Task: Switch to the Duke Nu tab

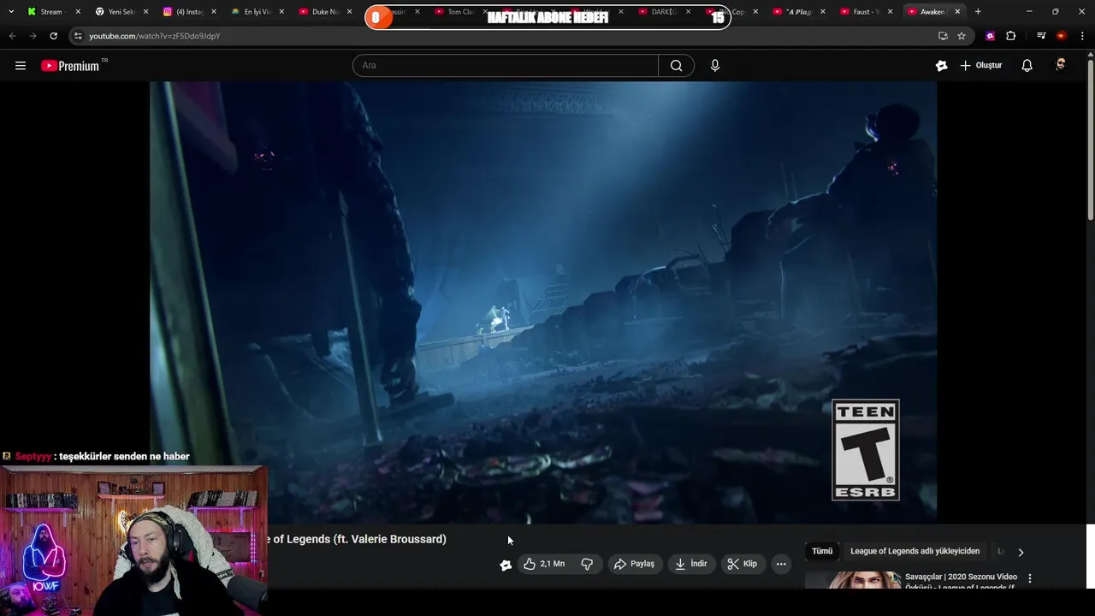Action: (325, 12)
